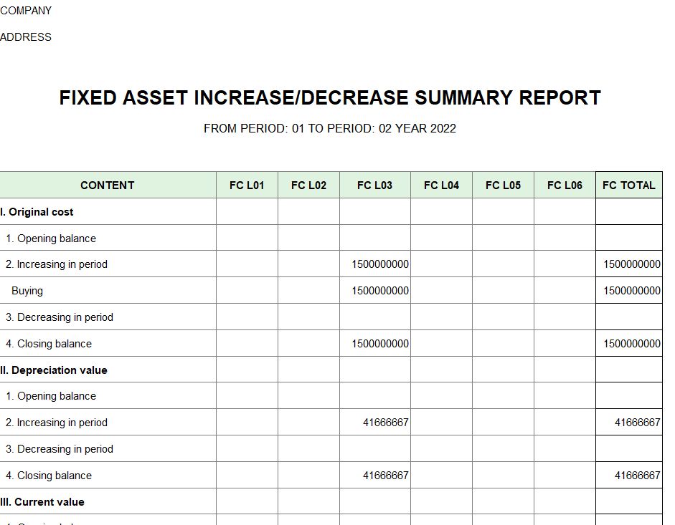Select the COMPANY text at the top
This screenshot has height=525, width=675.
pyautogui.click(x=26, y=11)
